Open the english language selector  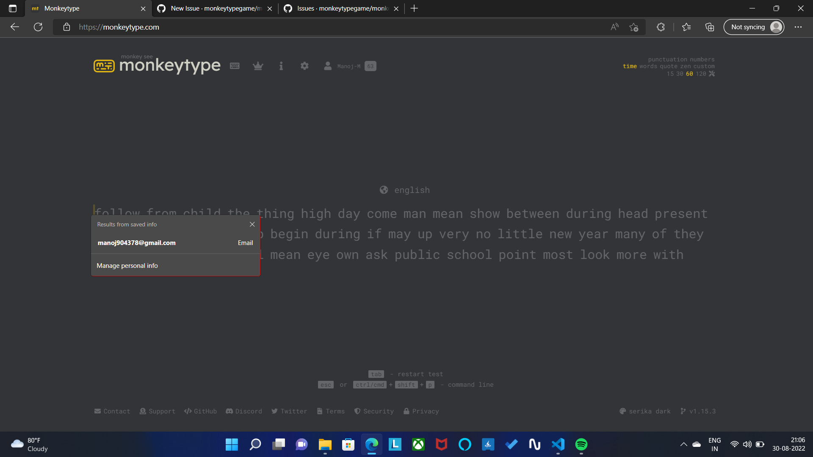pos(404,190)
